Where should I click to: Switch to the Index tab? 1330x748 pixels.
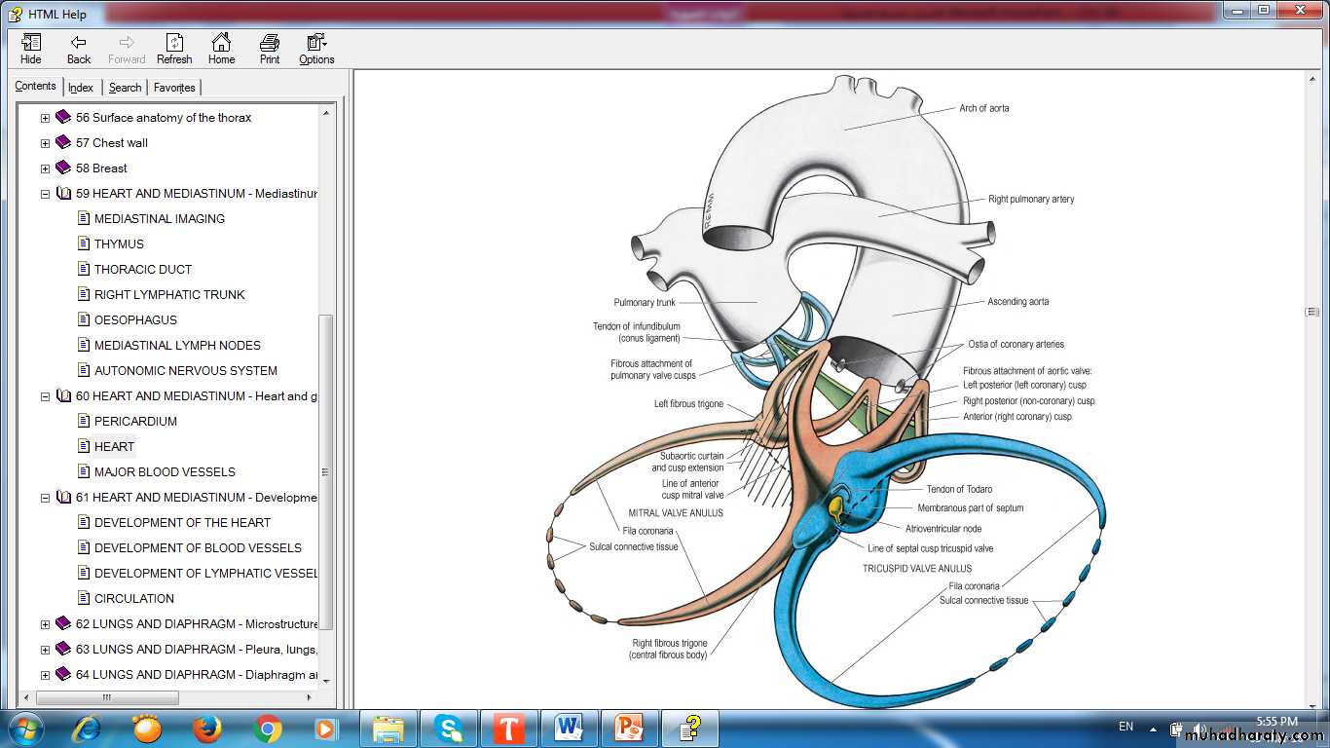pos(81,88)
